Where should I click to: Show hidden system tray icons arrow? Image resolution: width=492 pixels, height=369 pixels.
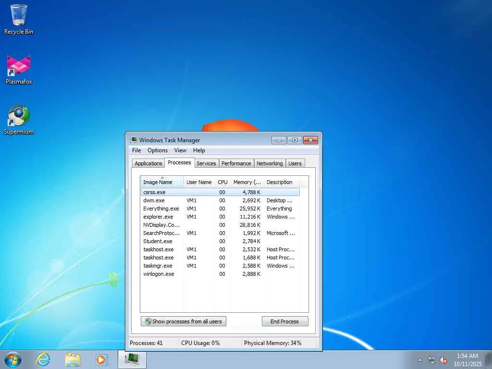pos(420,360)
